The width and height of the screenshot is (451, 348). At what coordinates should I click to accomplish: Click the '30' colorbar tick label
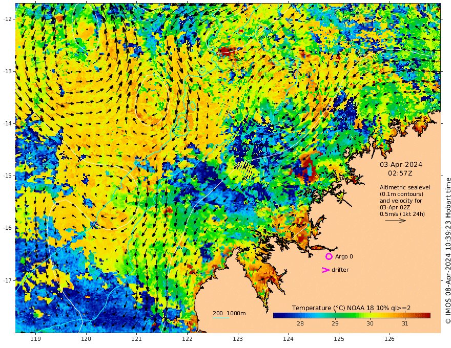[x=370, y=323]
